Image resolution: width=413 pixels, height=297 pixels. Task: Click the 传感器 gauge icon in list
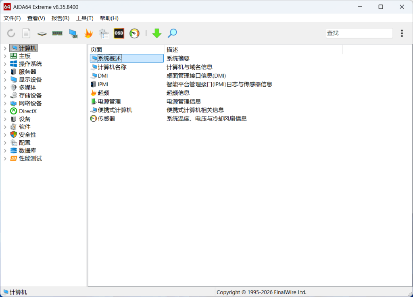pyautogui.click(x=94, y=118)
